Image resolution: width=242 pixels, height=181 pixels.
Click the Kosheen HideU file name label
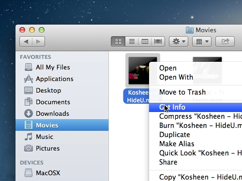tap(136, 96)
